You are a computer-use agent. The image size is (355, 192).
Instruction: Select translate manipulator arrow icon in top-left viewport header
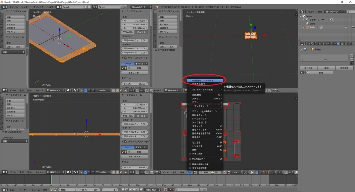click(x=85, y=90)
